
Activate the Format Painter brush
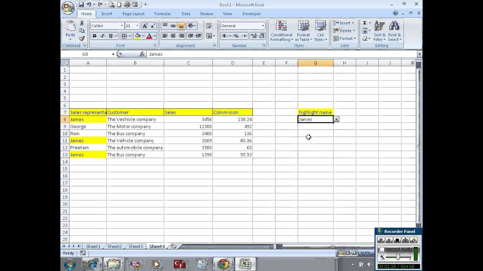click(x=82, y=38)
